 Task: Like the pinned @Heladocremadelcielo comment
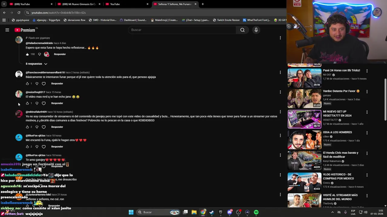(27, 54)
